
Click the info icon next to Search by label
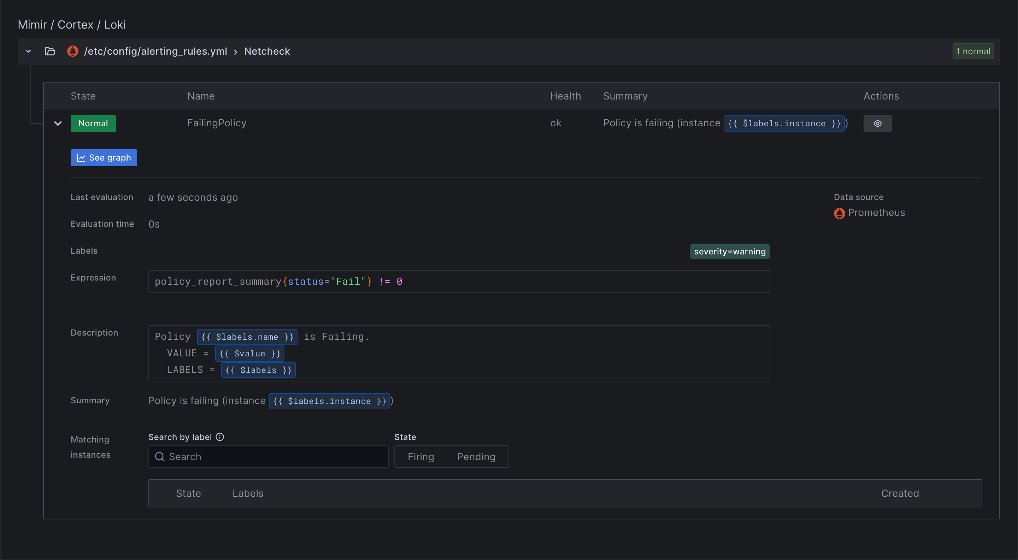[x=220, y=436]
